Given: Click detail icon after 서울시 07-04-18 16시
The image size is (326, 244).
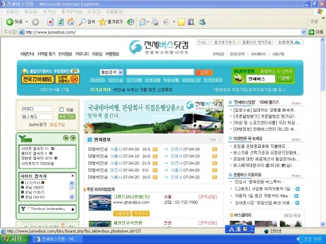Looking at the screenshot, I should pyautogui.click(x=155, y=149).
